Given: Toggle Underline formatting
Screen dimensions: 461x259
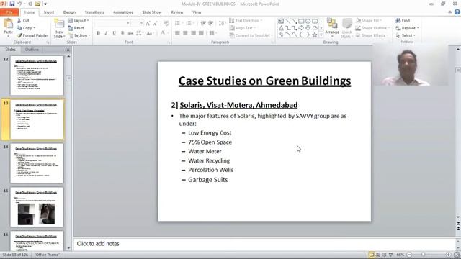Looking at the screenshot, I should coord(114,33).
